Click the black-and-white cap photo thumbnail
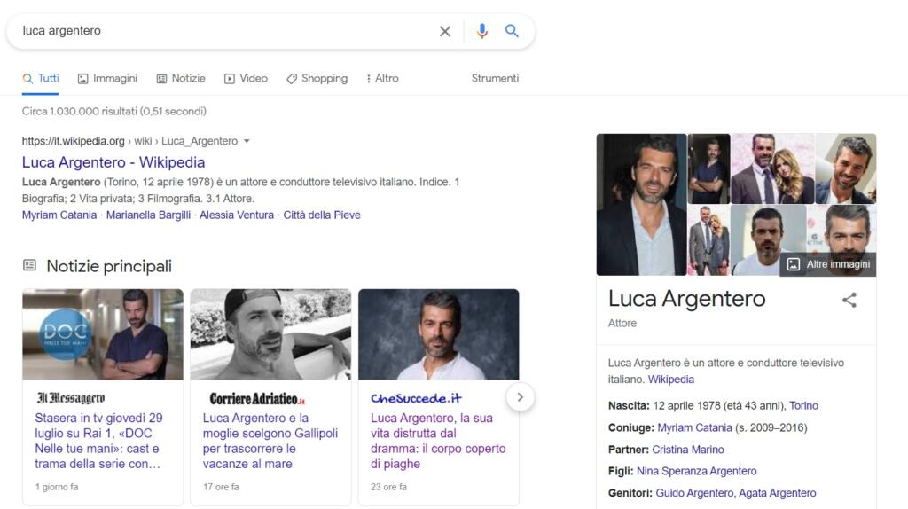 [270, 334]
